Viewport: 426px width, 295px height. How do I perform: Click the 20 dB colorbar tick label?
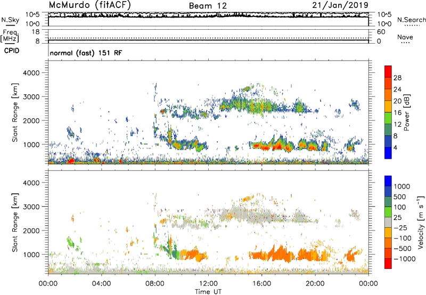pos(397,101)
